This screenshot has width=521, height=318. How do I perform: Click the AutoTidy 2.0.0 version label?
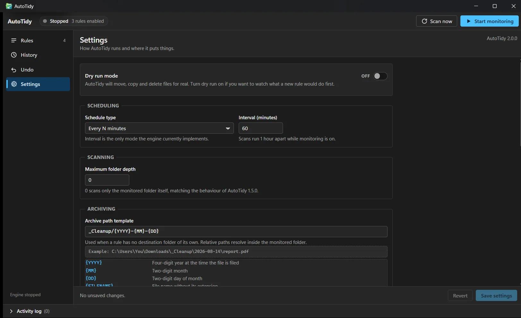click(502, 38)
